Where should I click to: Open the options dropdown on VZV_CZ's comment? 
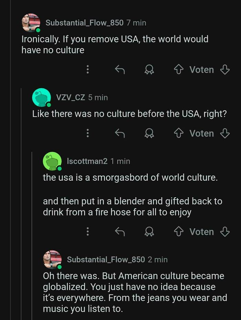[x=88, y=133]
